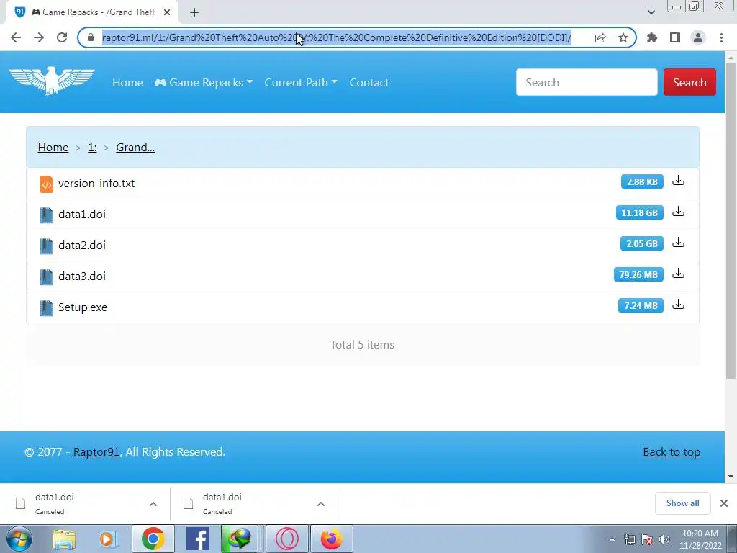Click the 79.26 MB size badge
Screen dimensions: 737x553
tap(638, 274)
